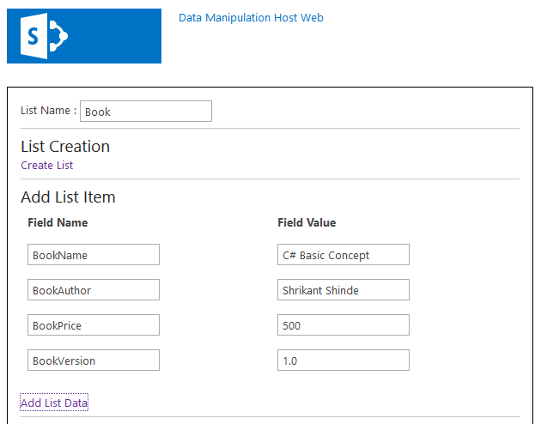
Task: Click the field value box containing 500
Action: click(x=343, y=325)
